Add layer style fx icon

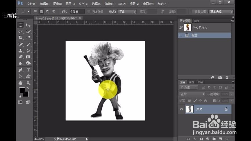[x=195, y=139]
